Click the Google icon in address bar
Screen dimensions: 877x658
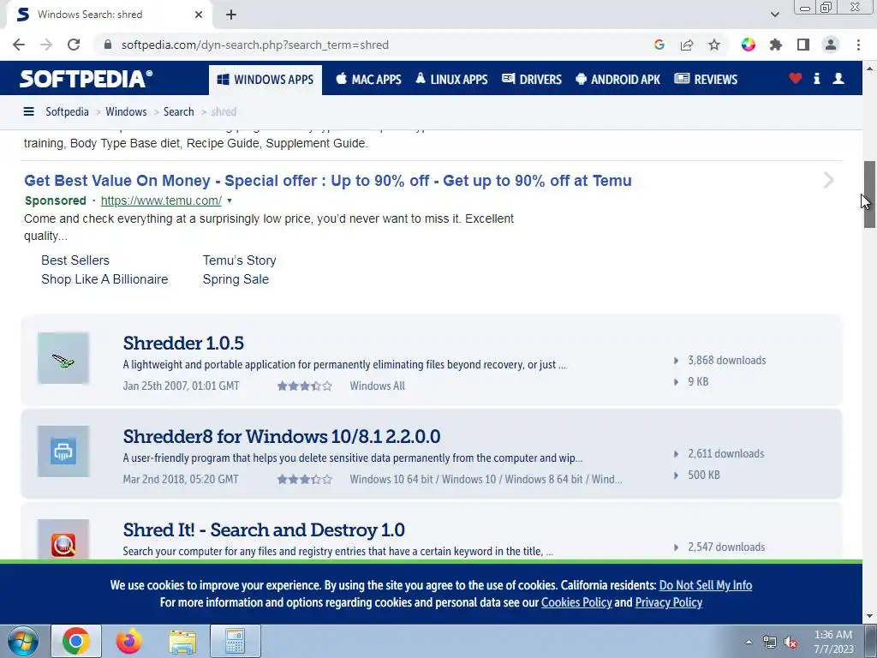coord(659,45)
